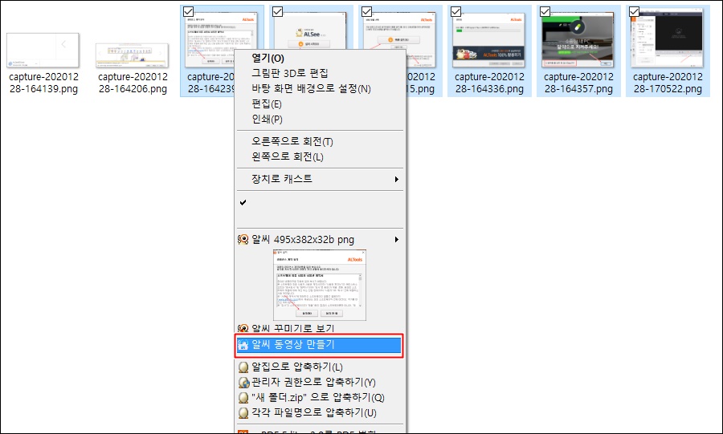Uncheck the capture-20201228-164239.png file checkbox

[x=188, y=11]
